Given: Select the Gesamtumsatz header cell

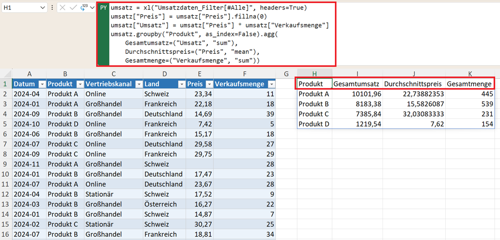Looking at the screenshot, I should tap(357, 84).
